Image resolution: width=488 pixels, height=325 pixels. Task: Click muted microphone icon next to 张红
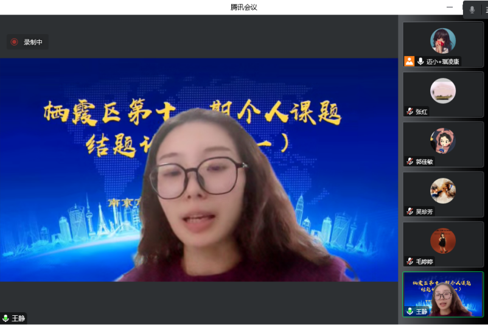click(410, 111)
